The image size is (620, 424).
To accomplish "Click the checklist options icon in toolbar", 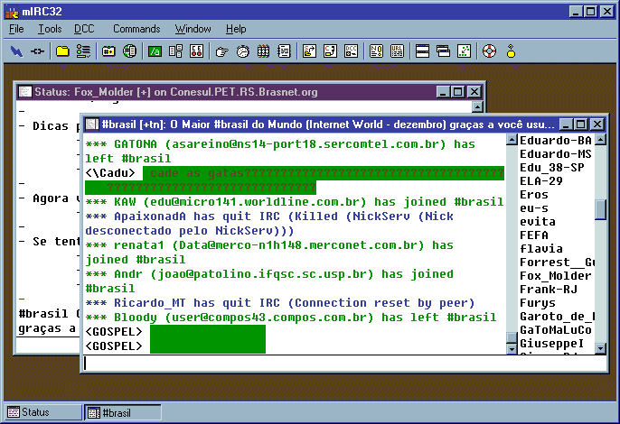I will point(83,51).
